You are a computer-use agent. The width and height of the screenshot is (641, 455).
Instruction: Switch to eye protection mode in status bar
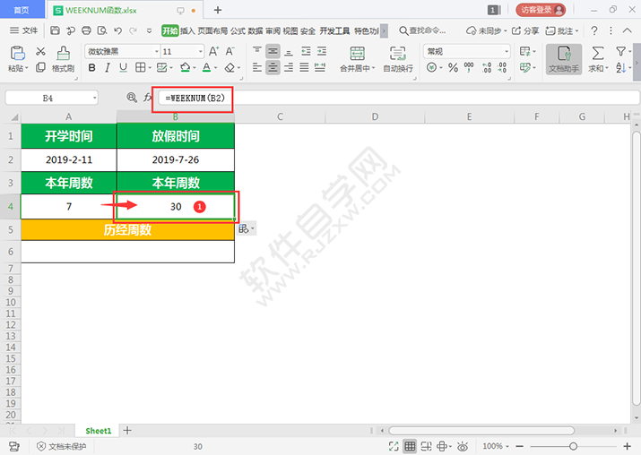(x=463, y=446)
